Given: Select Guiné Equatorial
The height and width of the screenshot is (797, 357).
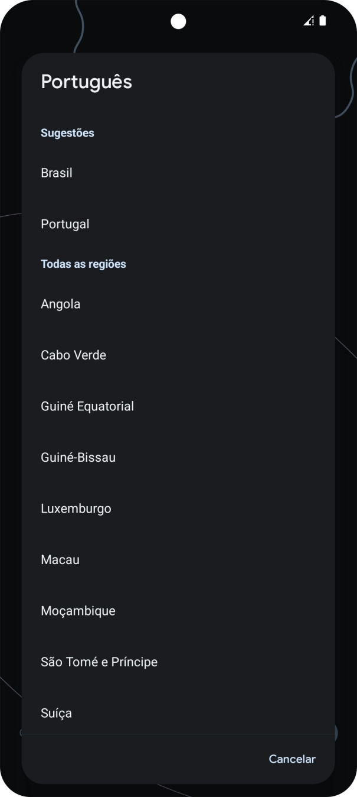Looking at the screenshot, I should point(87,406).
